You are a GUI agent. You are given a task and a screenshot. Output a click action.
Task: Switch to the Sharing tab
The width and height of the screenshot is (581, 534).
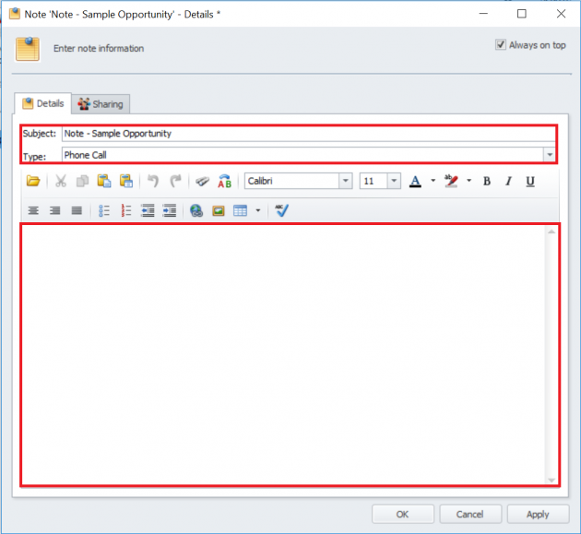[101, 104]
